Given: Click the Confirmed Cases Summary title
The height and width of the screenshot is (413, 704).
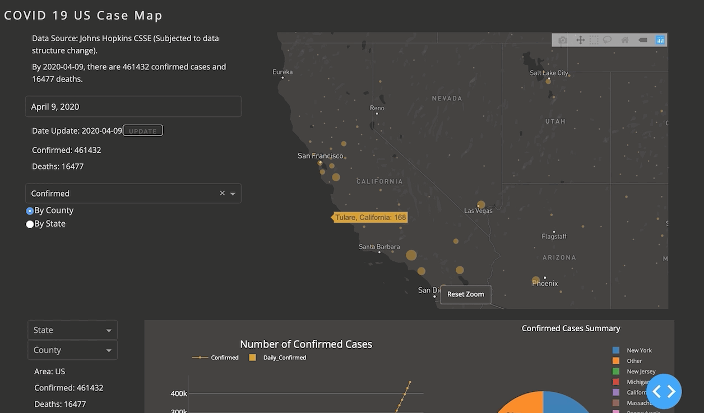Looking at the screenshot, I should click(x=571, y=328).
